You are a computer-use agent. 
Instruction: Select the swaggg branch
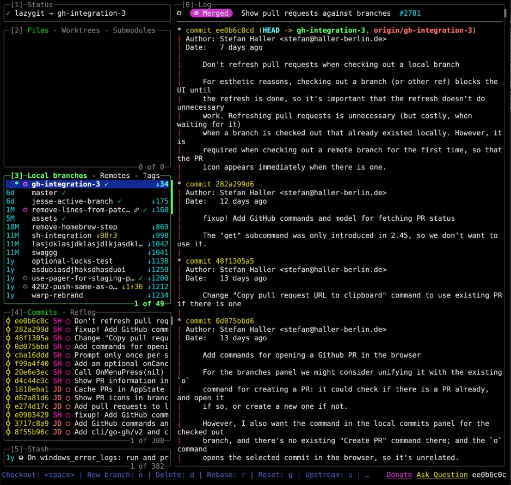[87, 253]
